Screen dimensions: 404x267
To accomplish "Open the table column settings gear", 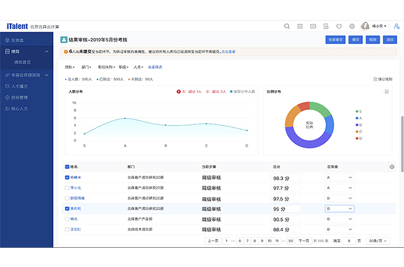I will point(392,167).
